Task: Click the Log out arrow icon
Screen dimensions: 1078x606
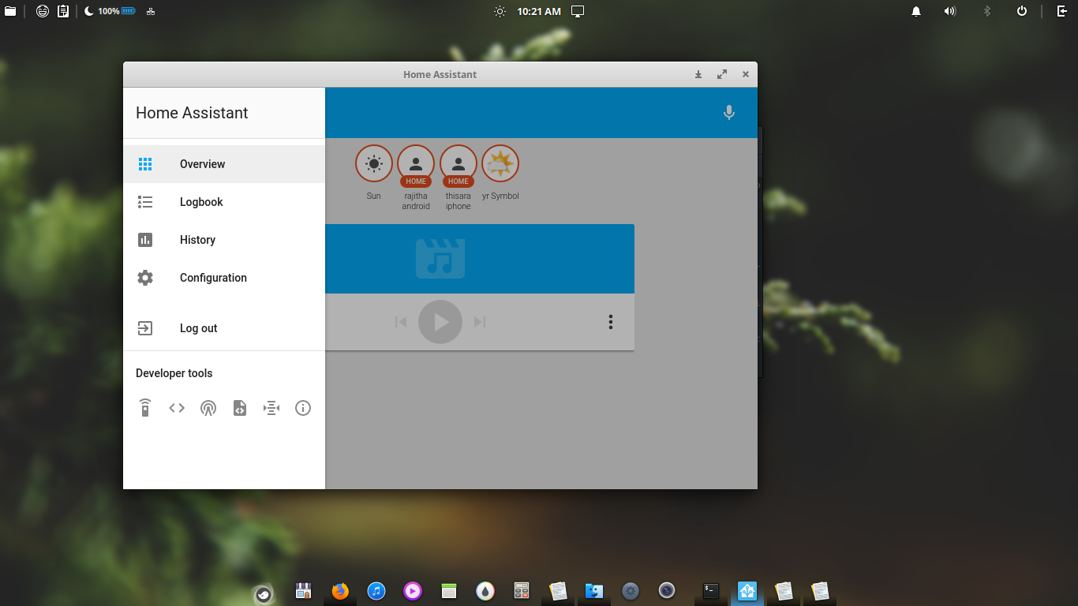Action: click(145, 328)
